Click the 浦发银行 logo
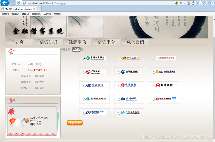 tap(96, 112)
